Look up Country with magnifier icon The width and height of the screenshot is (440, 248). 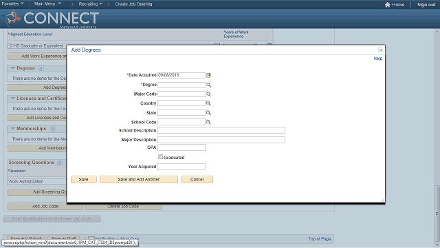pyautogui.click(x=208, y=103)
